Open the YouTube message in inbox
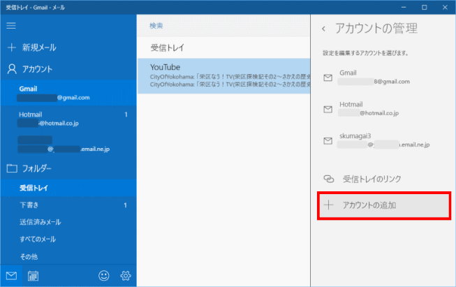 [223, 76]
